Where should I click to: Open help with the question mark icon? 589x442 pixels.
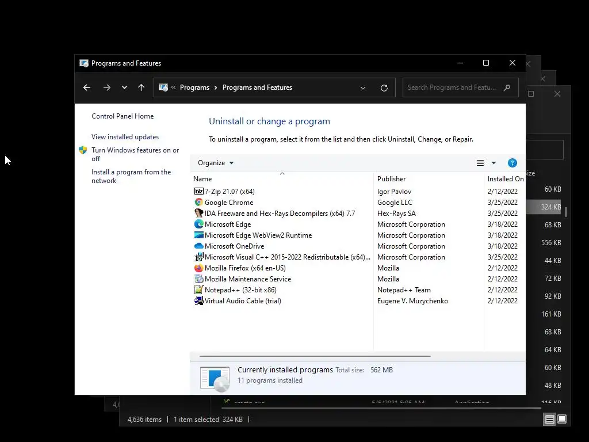[x=512, y=163]
